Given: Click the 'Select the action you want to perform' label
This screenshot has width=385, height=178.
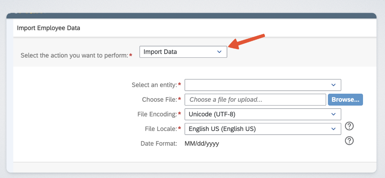Looking at the screenshot, I should pyautogui.click(x=74, y=55).
